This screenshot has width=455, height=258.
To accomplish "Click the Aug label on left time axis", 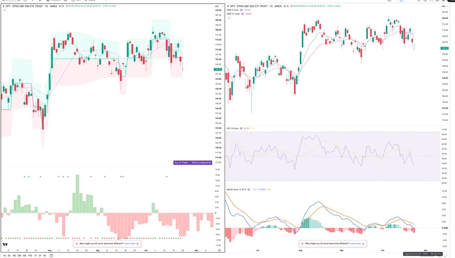I will coord(50,250).
